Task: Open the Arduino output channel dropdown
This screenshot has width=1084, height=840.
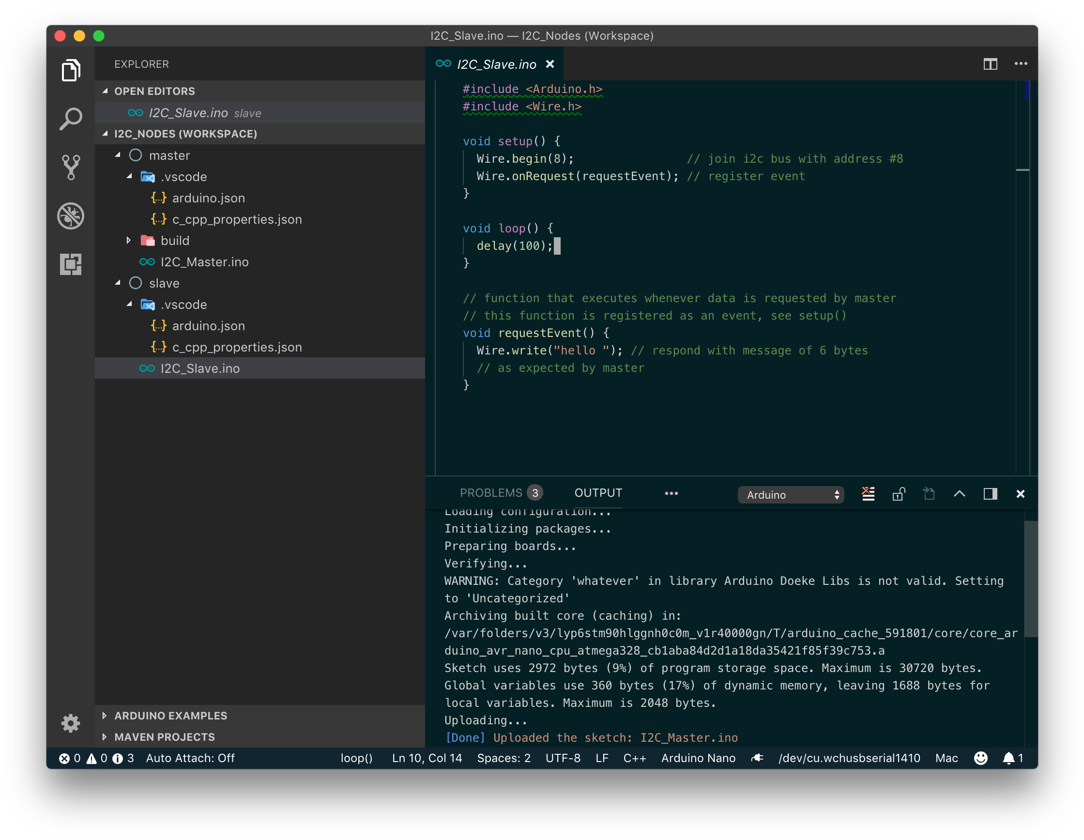Action: [790, 494]
